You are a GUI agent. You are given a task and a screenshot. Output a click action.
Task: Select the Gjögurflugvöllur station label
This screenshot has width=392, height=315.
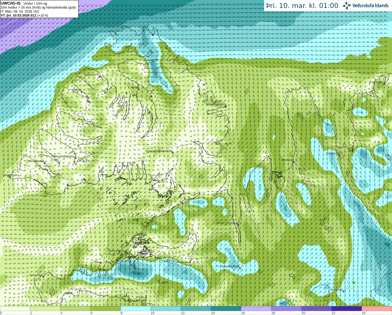(216, 104)
